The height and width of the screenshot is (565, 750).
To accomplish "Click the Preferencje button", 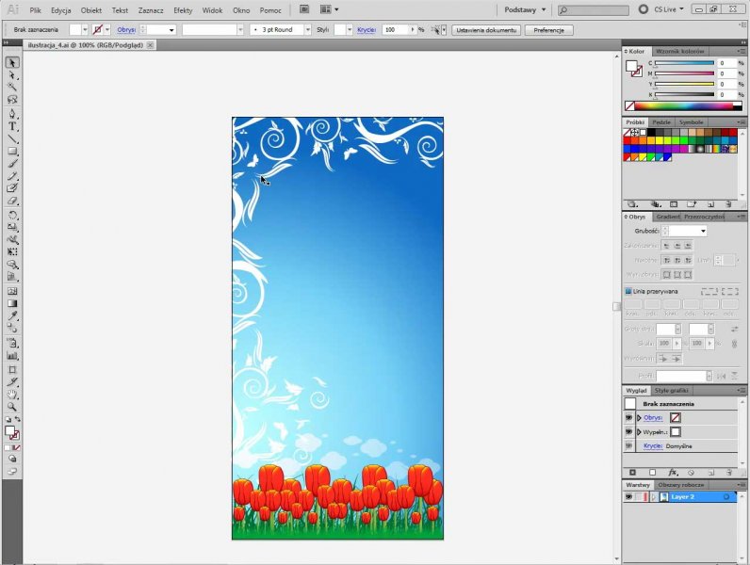I will [x=548, y=30].
